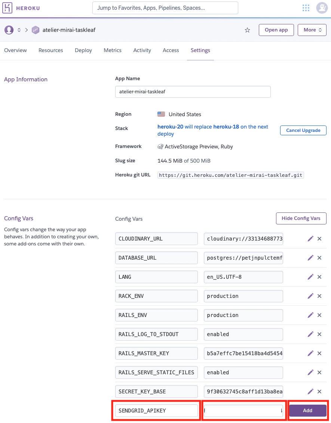Viewport: 331px width, 423px height.
Task: Delete the RACK_ENV config var
Action: pyautogui.click(x=319, y=296)
